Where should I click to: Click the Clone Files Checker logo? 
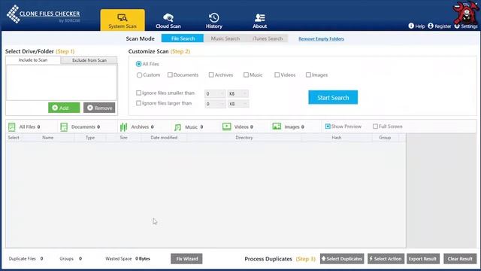point(44,14)
